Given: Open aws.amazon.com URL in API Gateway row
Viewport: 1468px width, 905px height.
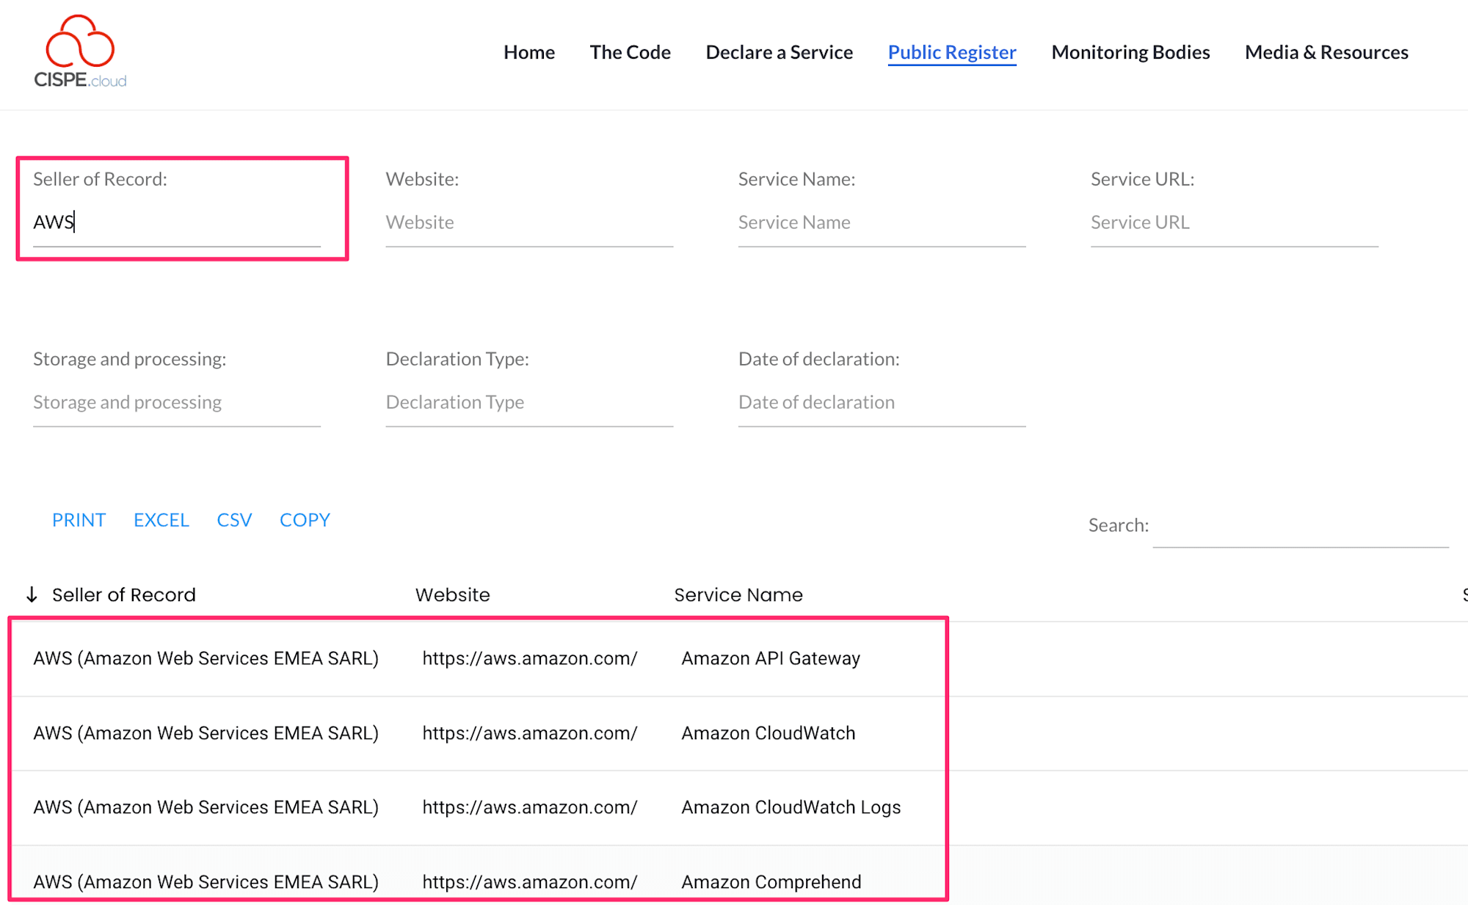Looking at the screenshot, I should [530, 658].
